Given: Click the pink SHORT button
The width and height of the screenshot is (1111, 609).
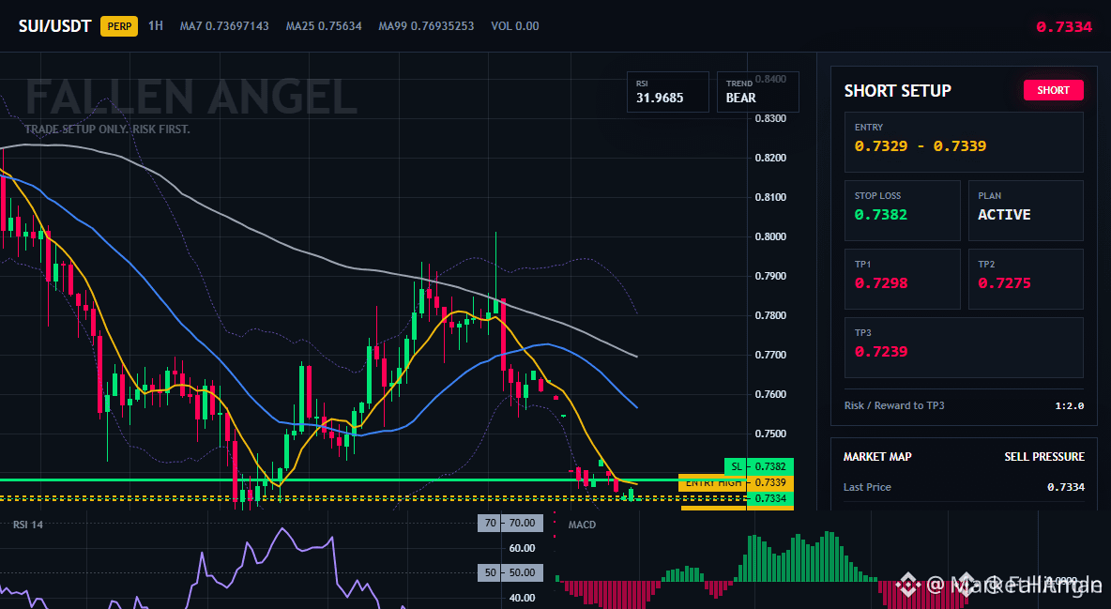Looking at the screenshot, I should (1053, 90).
